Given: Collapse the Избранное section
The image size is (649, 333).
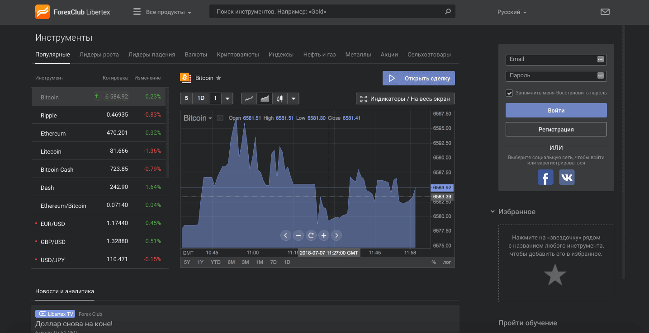Looking at the screenshot, I should [493, 211].
